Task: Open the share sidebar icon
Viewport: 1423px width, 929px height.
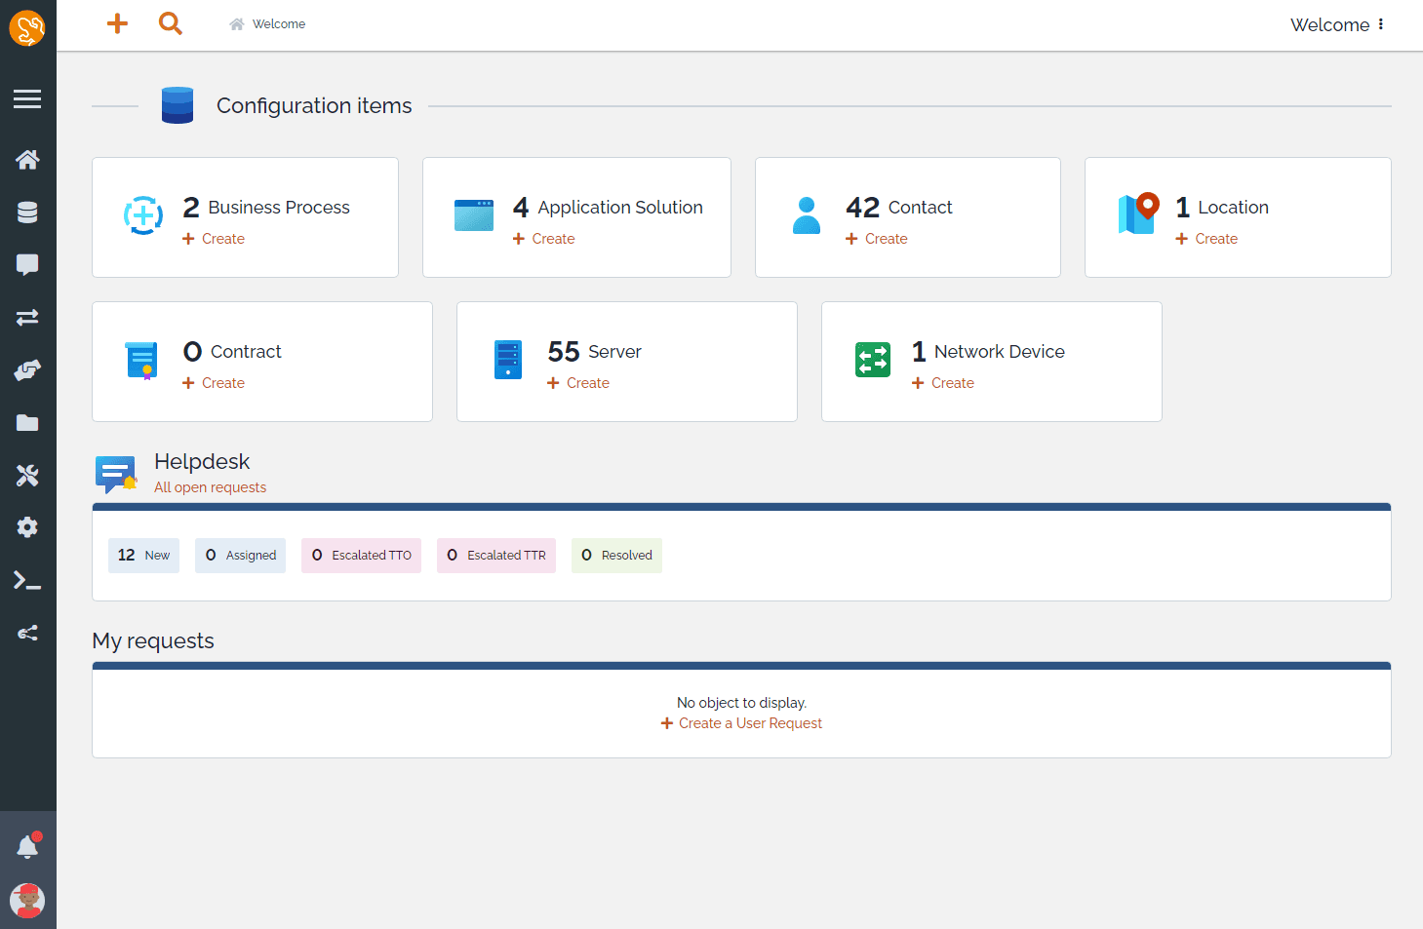Action: click(x=27, y=633)
